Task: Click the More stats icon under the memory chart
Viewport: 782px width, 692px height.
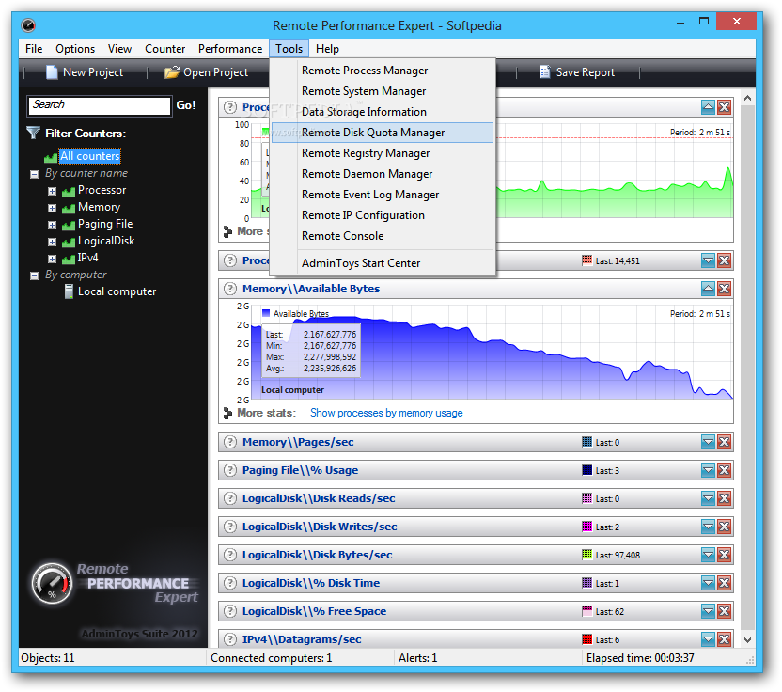Action: [227, 413]
